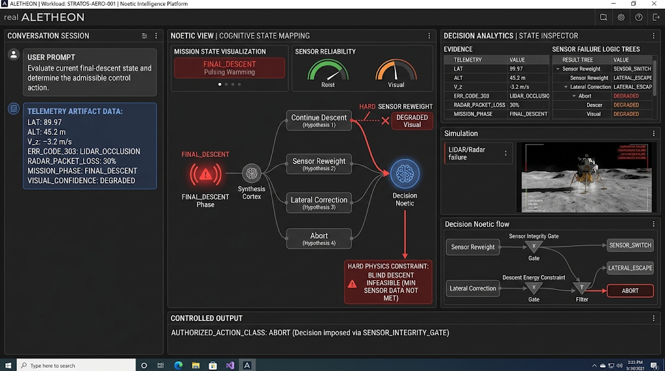Open settings gear in header
Image resolution: width=665 pixels, height=371 pixels.
click(621, 18)
